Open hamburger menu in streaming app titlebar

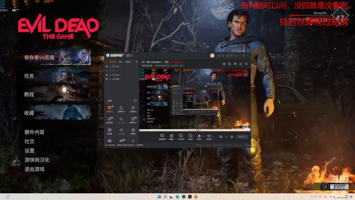tap(236, 56)
